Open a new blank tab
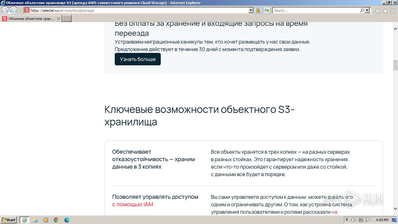The width and height of the screenshot is (398, 224). (67, 19)
